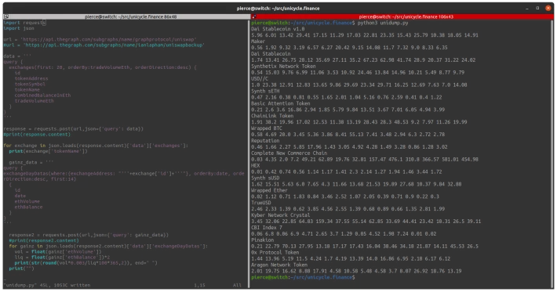Minimize the terminal window
This screenshot has height=292, width=557.
(527, 8)
